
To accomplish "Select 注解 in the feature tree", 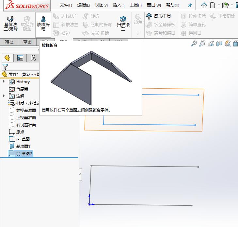I will [17, 96].
